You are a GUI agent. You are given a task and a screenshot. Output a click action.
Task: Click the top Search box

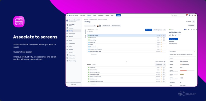click(178, 15)
